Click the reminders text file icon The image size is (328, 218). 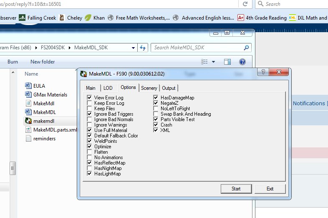[28, 138]
